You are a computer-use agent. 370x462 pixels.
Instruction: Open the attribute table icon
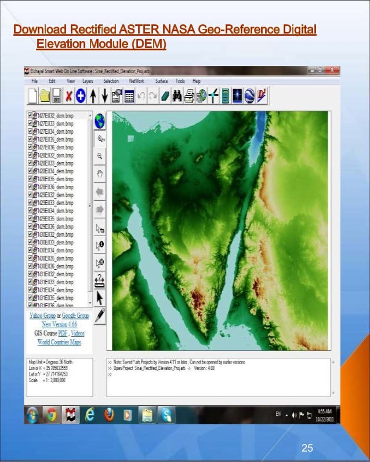coord(129,96)
